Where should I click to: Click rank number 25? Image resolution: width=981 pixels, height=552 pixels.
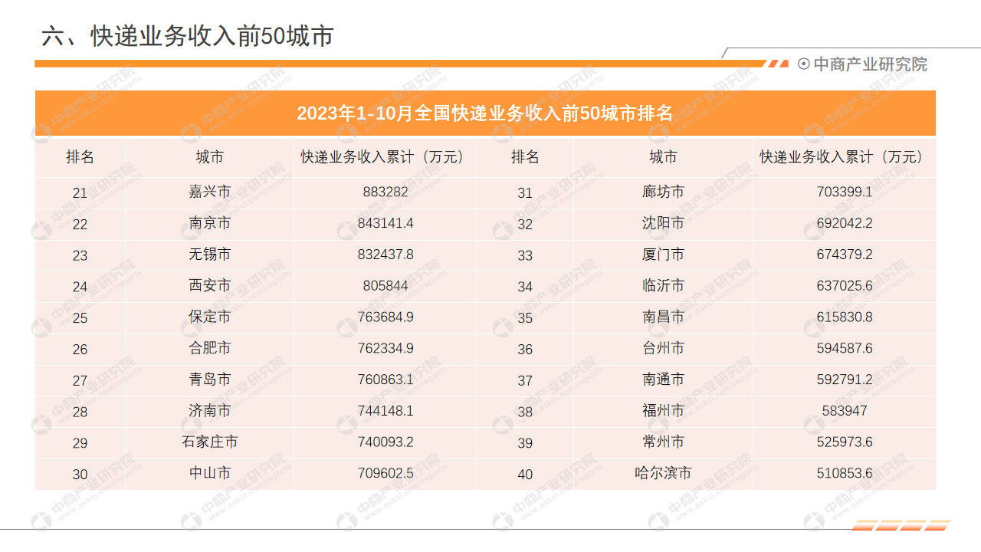point(80,318)
